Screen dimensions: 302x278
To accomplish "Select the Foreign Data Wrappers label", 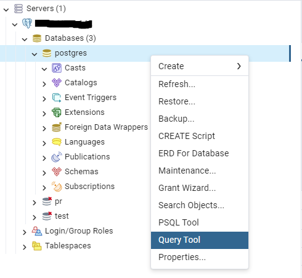I will [106, 127].
